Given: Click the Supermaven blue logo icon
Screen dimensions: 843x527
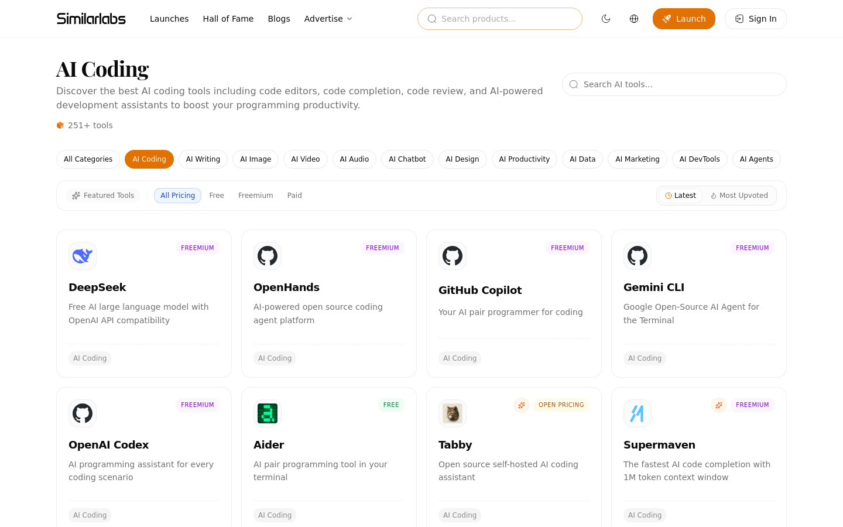Looking at the screenshot, I should point(638,413).
